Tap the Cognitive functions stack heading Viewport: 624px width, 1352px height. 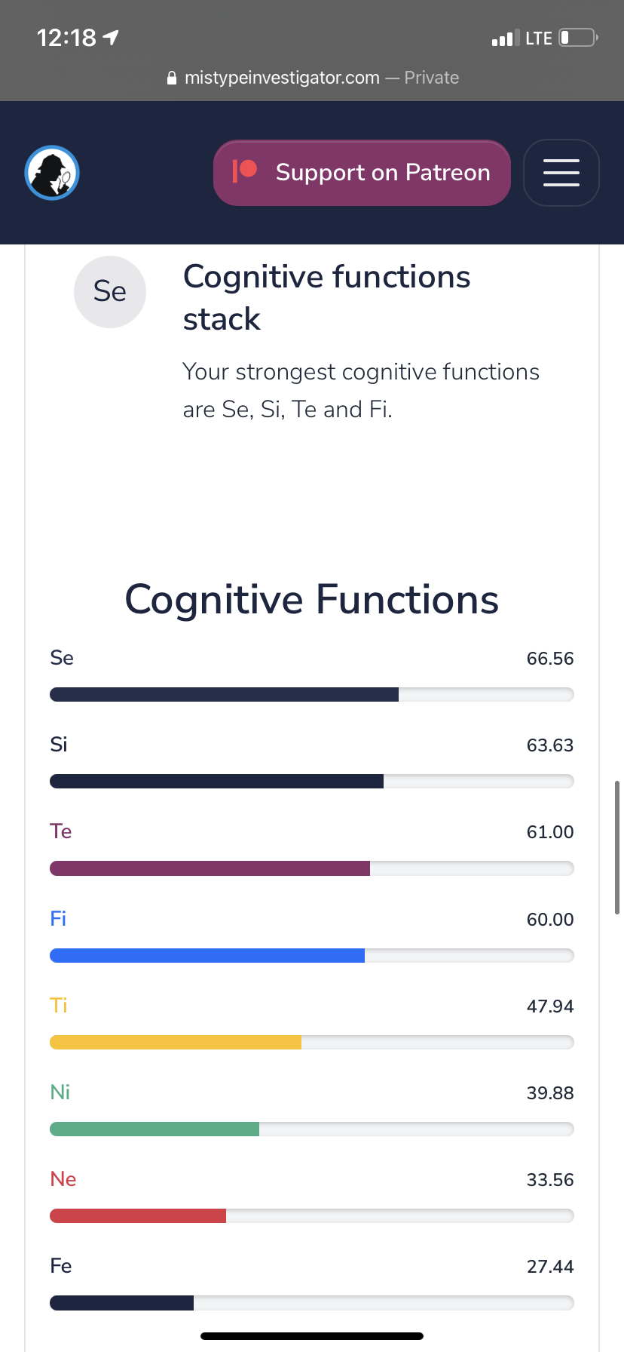point(327,297)
